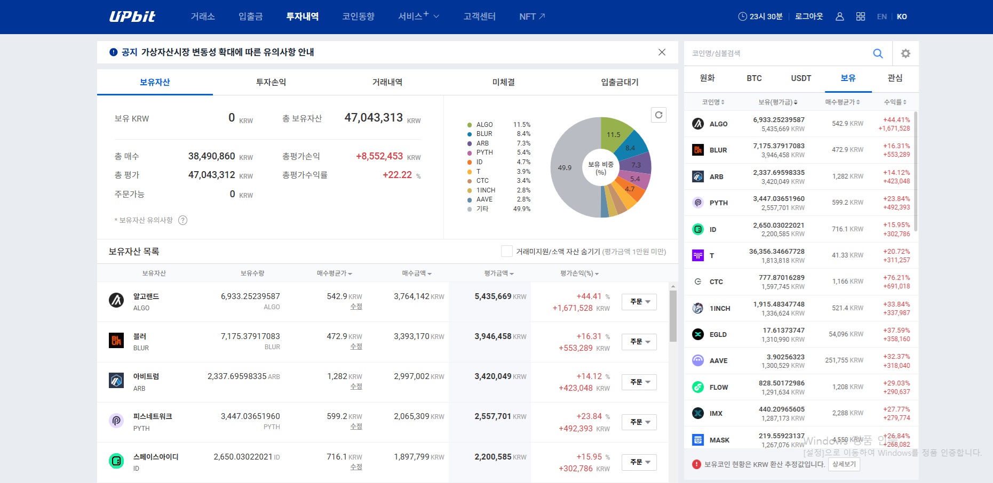Switch to the 미체결 tab
The width and height of the screenshot is (993, 483).
[504, 82]
